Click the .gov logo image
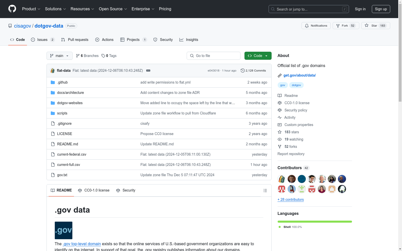The image size is (402, 251). (64, 230)
